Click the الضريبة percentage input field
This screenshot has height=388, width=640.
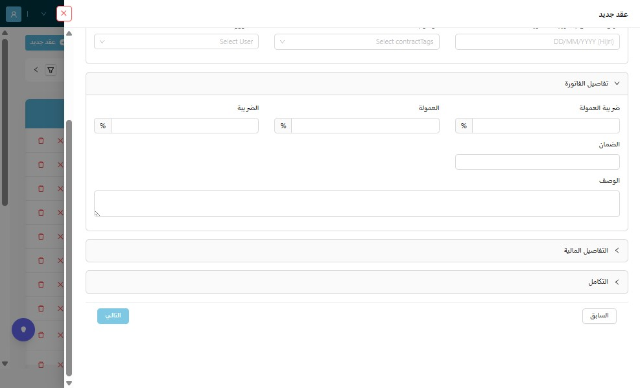(x=185, y=126)
